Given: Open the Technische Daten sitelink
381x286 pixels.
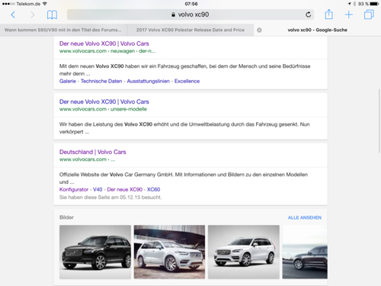Looking at the screenshot, I should [x=101, y=81].
